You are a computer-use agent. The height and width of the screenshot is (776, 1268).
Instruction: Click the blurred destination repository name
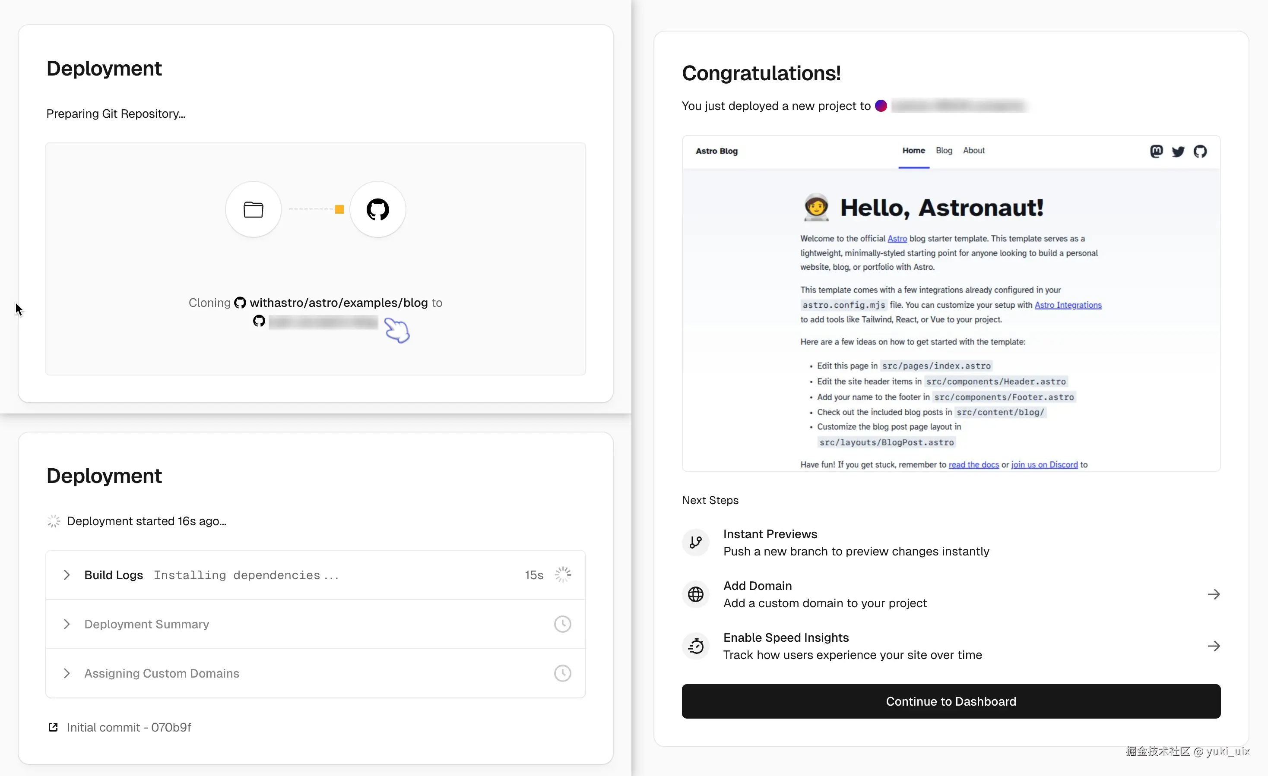point(323,322)
